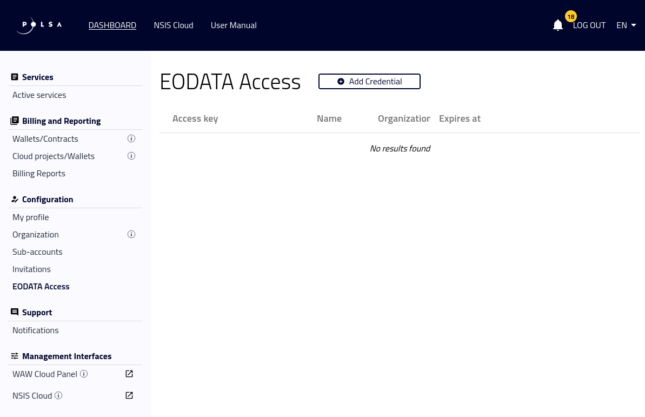Click the Add Credential button
The height and width of the screenshot is (417, 645).
[x=369, y=81]
